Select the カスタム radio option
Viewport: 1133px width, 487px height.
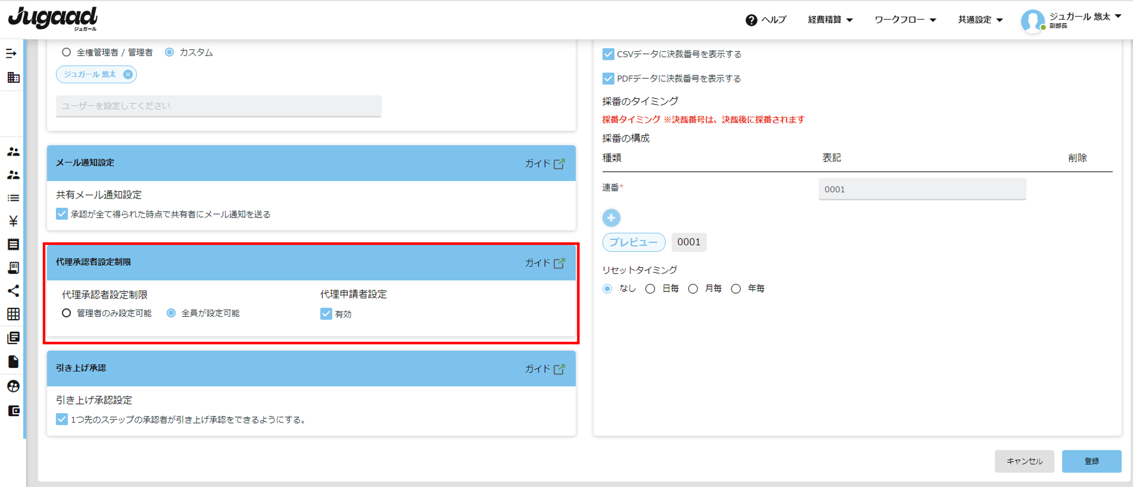169,52
